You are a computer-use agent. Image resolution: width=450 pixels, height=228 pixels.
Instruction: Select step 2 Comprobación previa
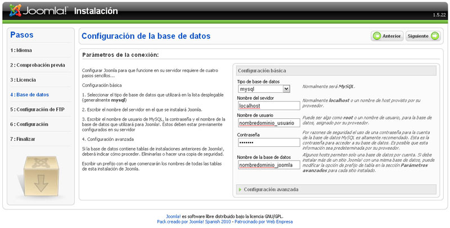pos(37,65)
